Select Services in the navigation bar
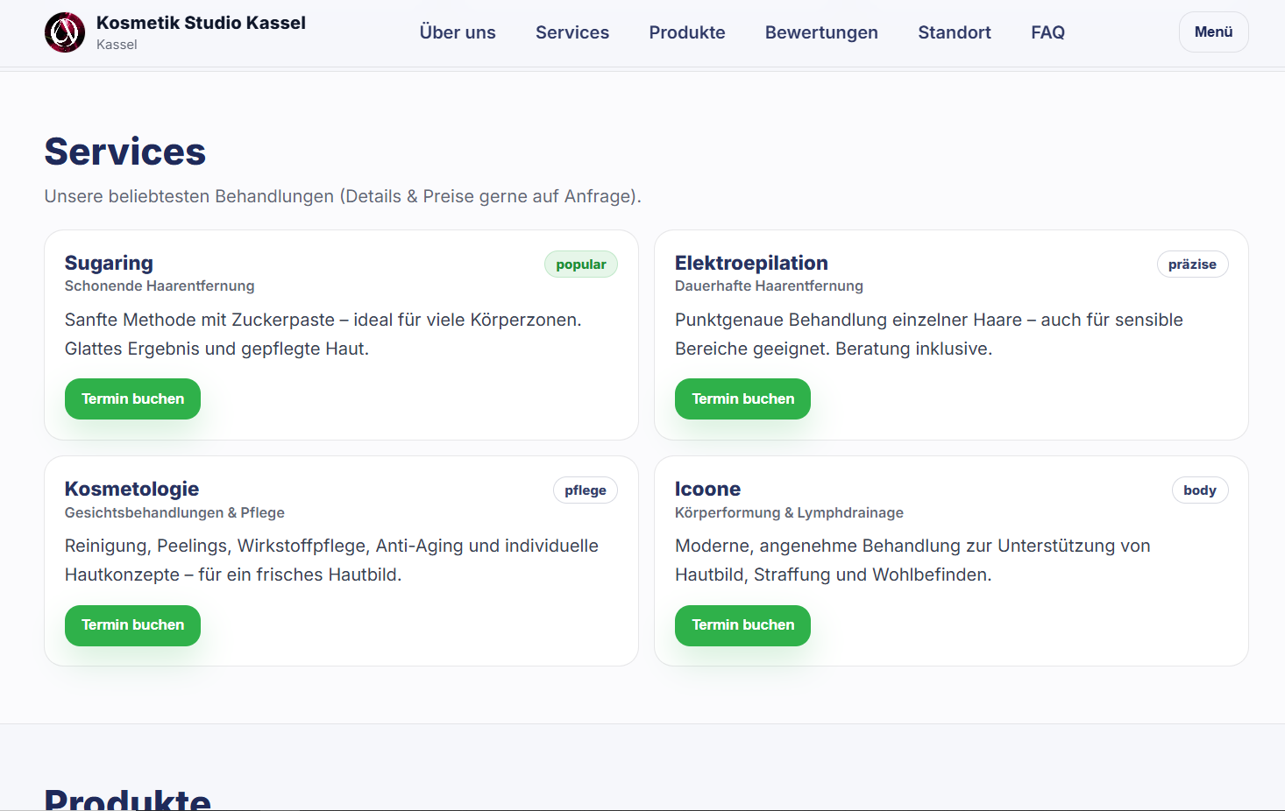 572,32
